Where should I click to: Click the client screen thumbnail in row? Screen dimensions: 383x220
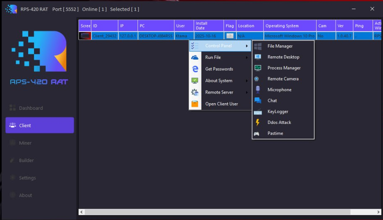85,36
